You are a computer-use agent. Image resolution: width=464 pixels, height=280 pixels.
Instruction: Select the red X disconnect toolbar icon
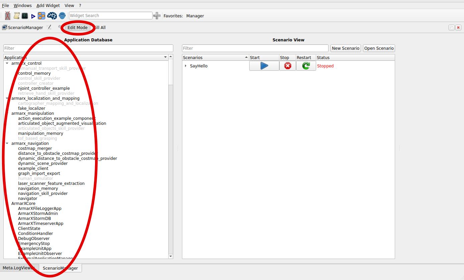(7, 16)
